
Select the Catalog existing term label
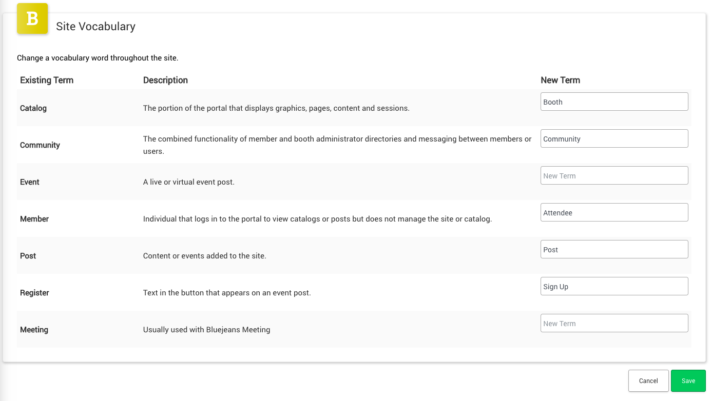[33, 108]
